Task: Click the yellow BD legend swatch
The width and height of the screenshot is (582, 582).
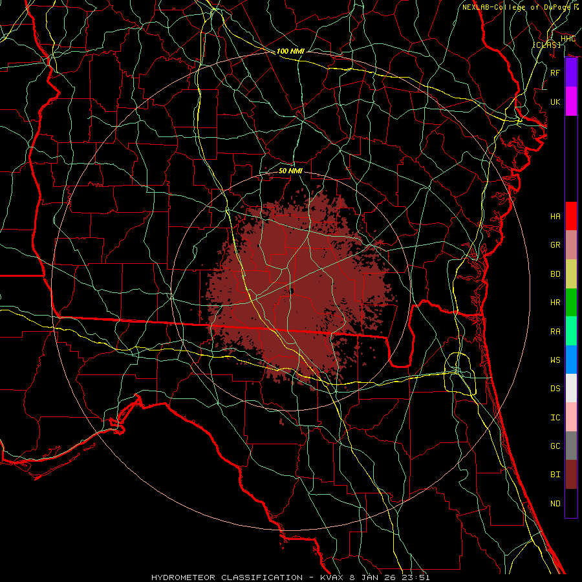Action: [x=571, y=274]
